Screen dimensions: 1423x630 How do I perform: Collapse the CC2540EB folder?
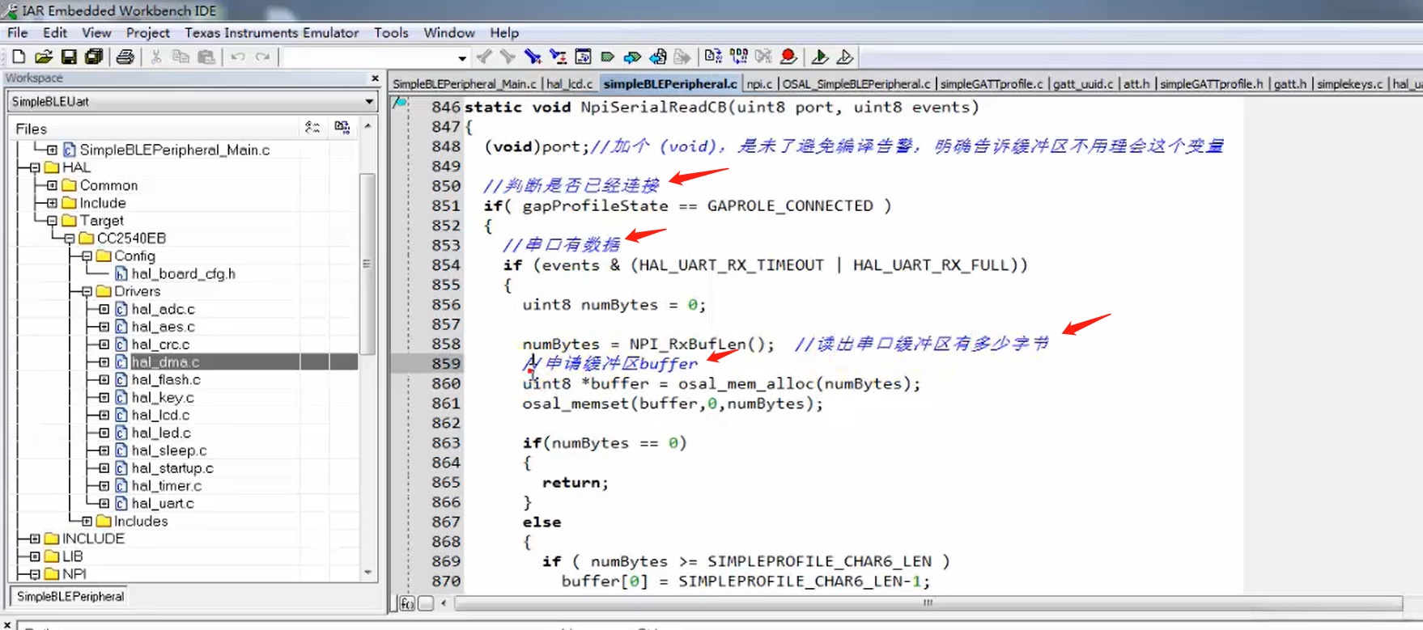point(70,239)
